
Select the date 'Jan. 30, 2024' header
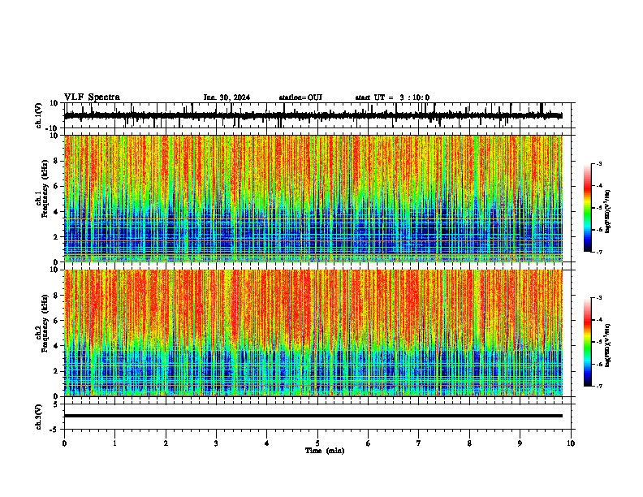(227, 97)
